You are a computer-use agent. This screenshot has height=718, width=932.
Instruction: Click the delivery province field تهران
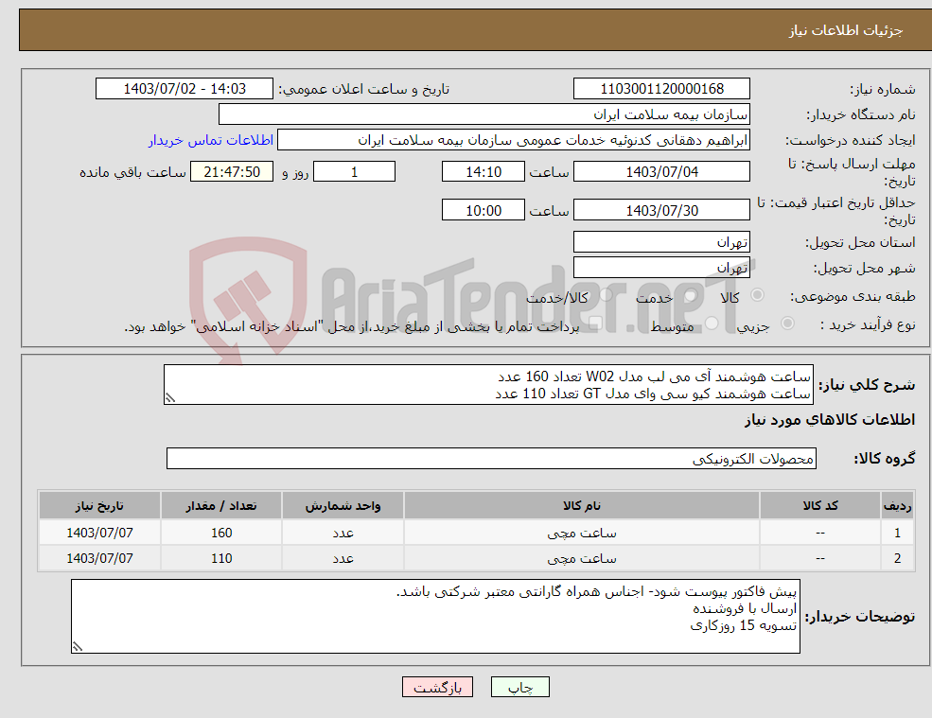[x=661, y=242]
